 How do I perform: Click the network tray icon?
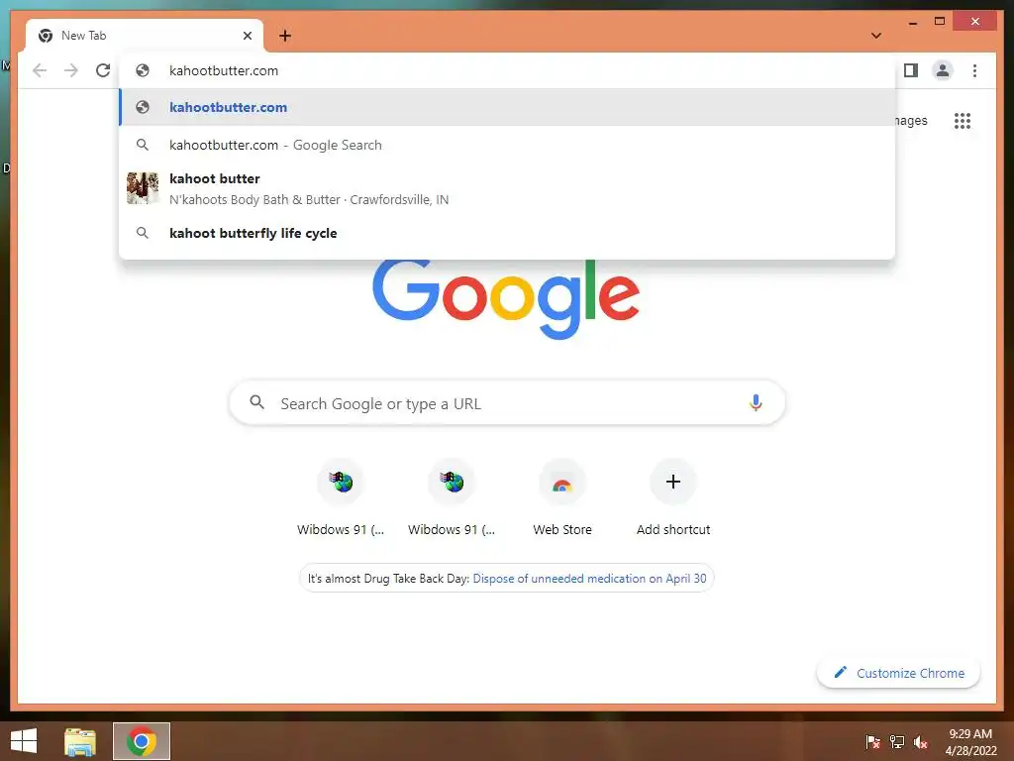tap(897, 742)
